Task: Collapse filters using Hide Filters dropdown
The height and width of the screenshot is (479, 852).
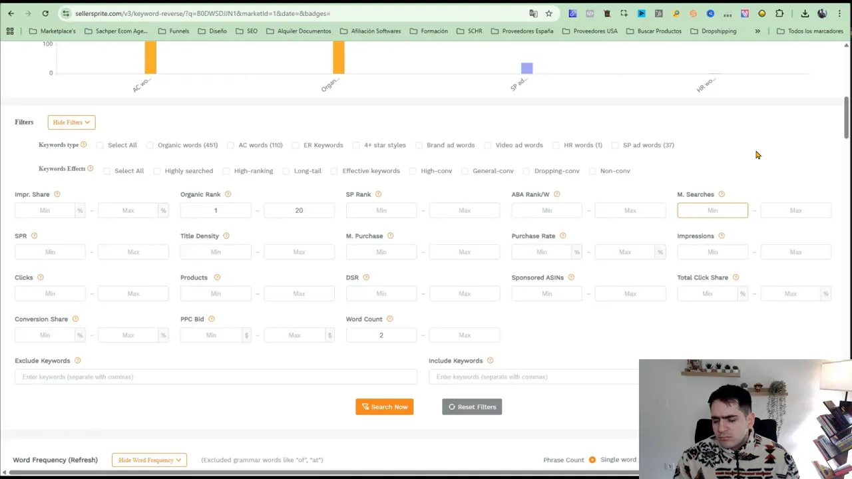Action: coord(71,122)
